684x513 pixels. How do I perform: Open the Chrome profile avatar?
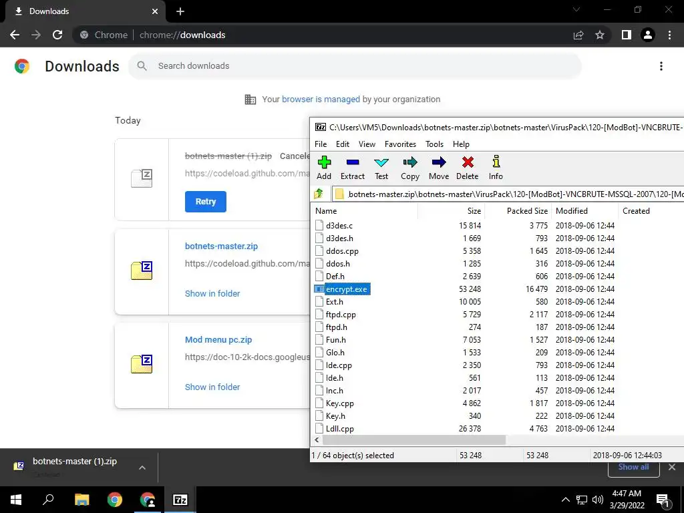648,35
